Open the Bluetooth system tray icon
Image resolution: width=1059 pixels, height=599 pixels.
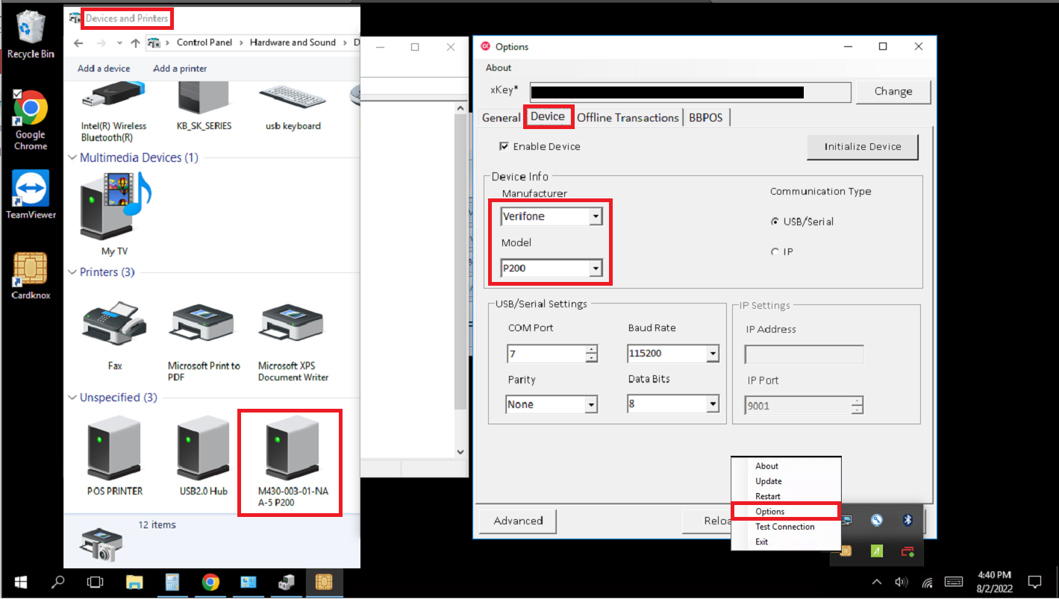[908, 519]
